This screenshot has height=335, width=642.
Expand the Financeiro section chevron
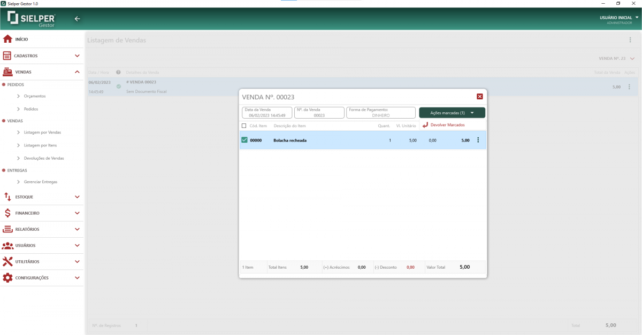point(77,213)
